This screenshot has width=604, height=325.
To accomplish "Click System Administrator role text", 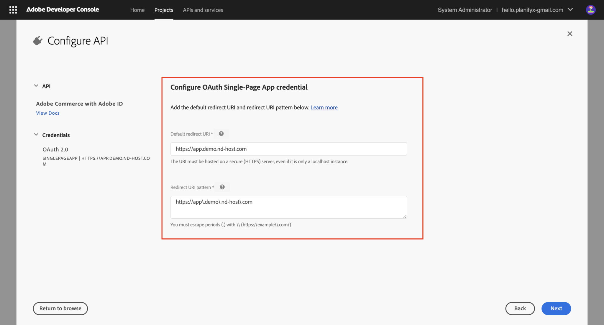I will pos(465,10).
